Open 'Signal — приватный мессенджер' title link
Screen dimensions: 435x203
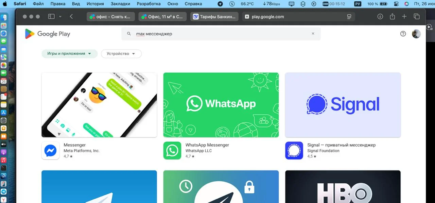coord(342,145)
